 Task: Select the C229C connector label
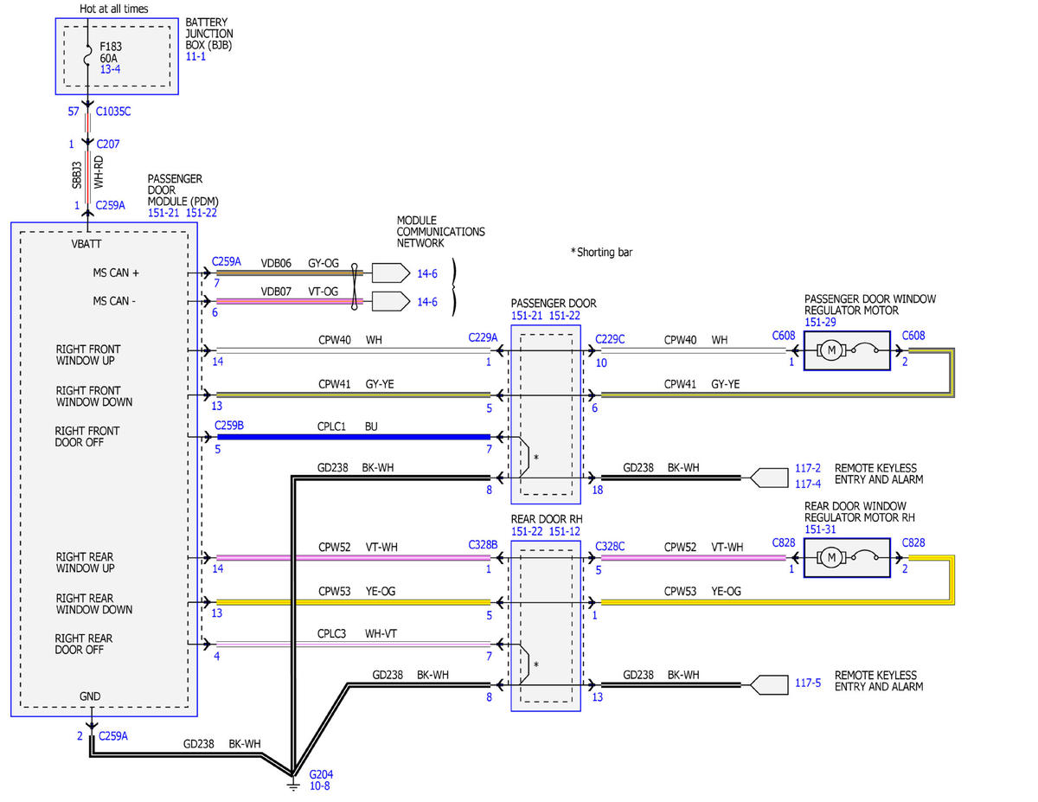(x=611, y=338)
